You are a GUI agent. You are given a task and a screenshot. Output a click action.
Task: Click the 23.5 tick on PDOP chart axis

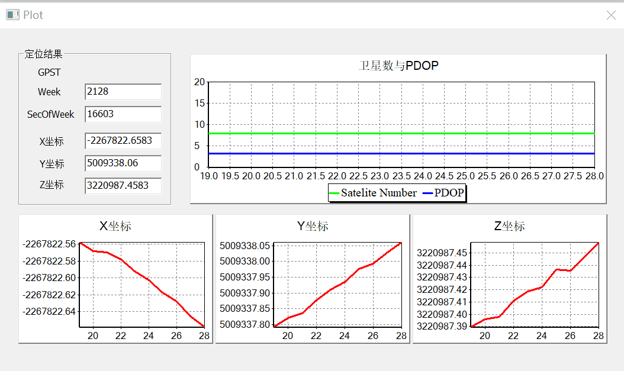pyautogui.click(x=401, y=176)
